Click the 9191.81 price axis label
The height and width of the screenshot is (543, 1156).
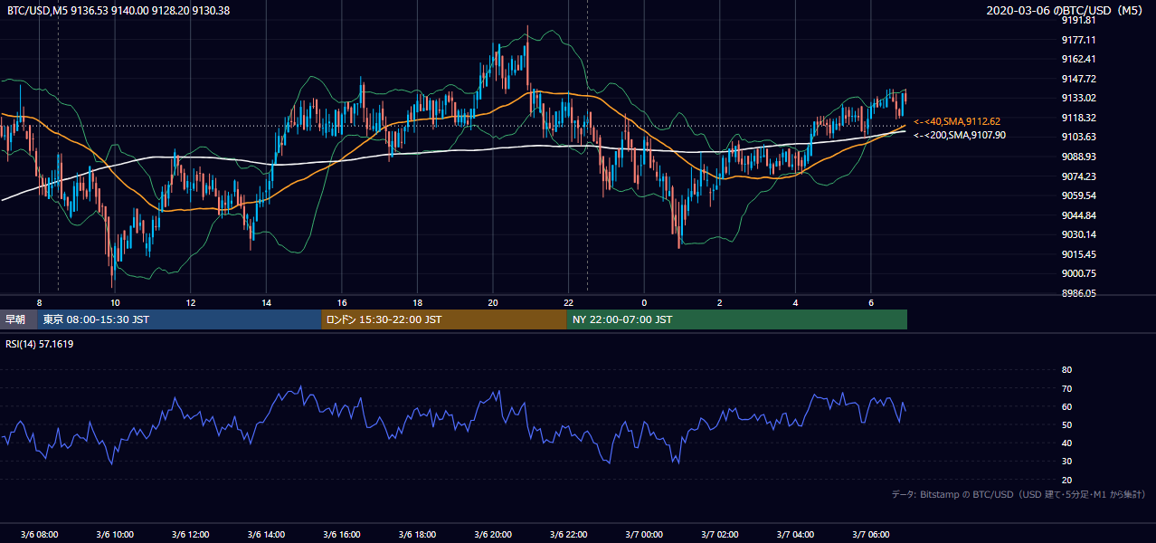tap(1078, 20)
